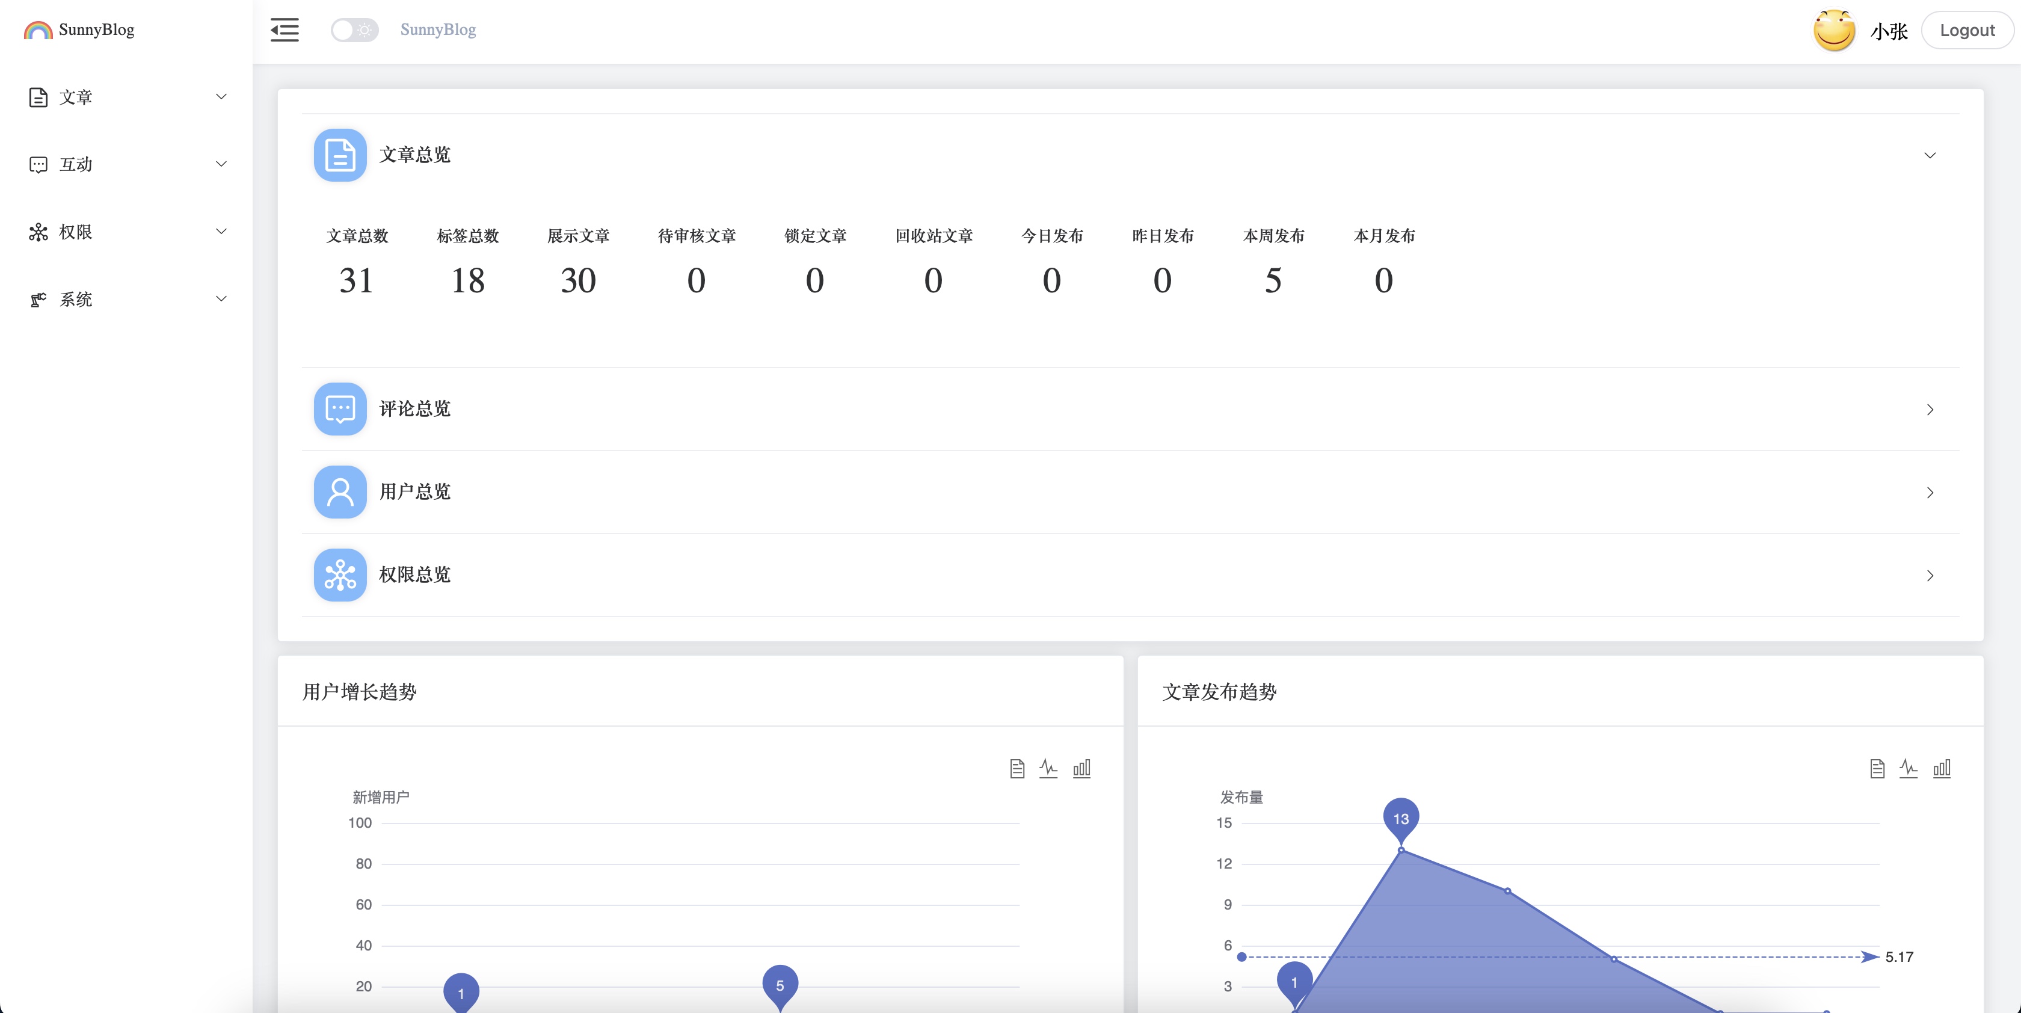Switch 用户增长趋势 chart to bar type
Screen dimensions: 2021x1013
coord(1082,768)
